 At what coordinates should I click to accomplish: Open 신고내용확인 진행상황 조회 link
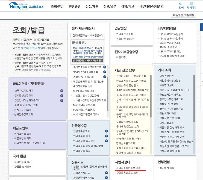pyautogui.click(x=131, y=76)
